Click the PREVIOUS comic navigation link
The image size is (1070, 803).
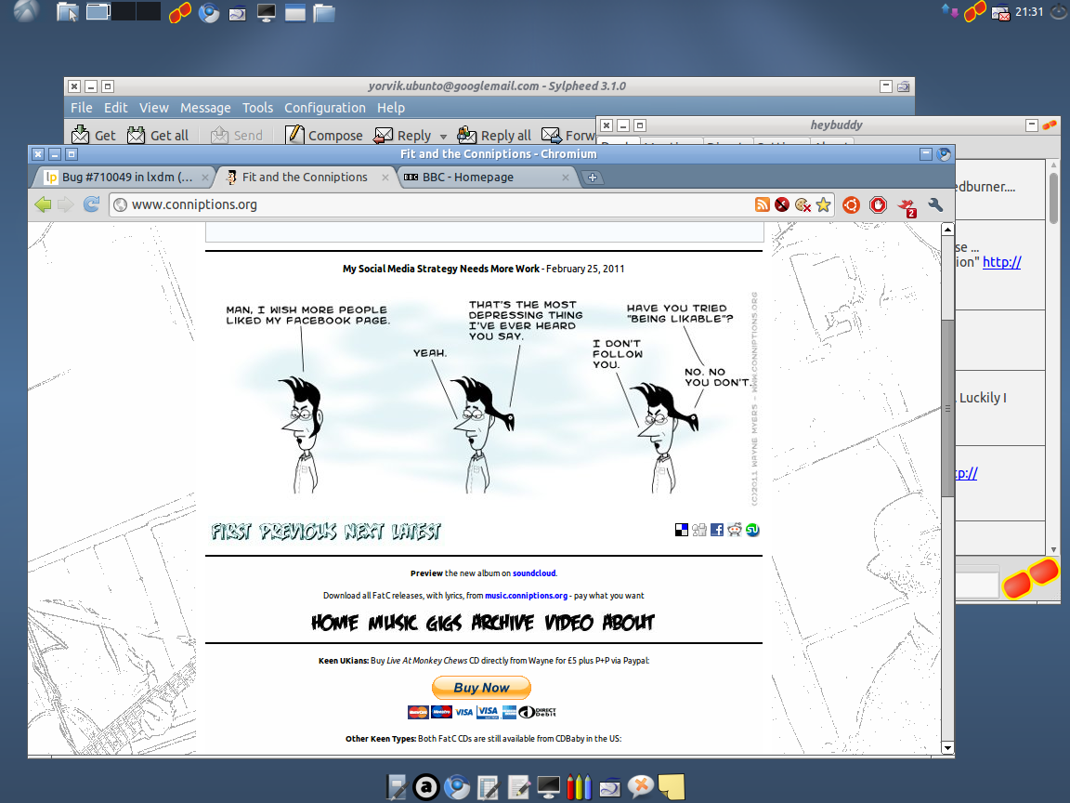(297, 532)
